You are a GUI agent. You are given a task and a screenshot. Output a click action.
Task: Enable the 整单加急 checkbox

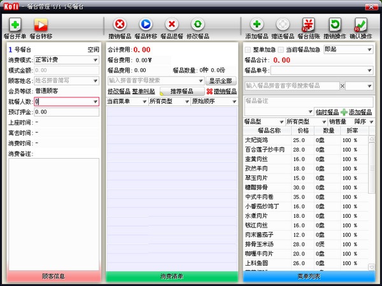coord(248,49)
